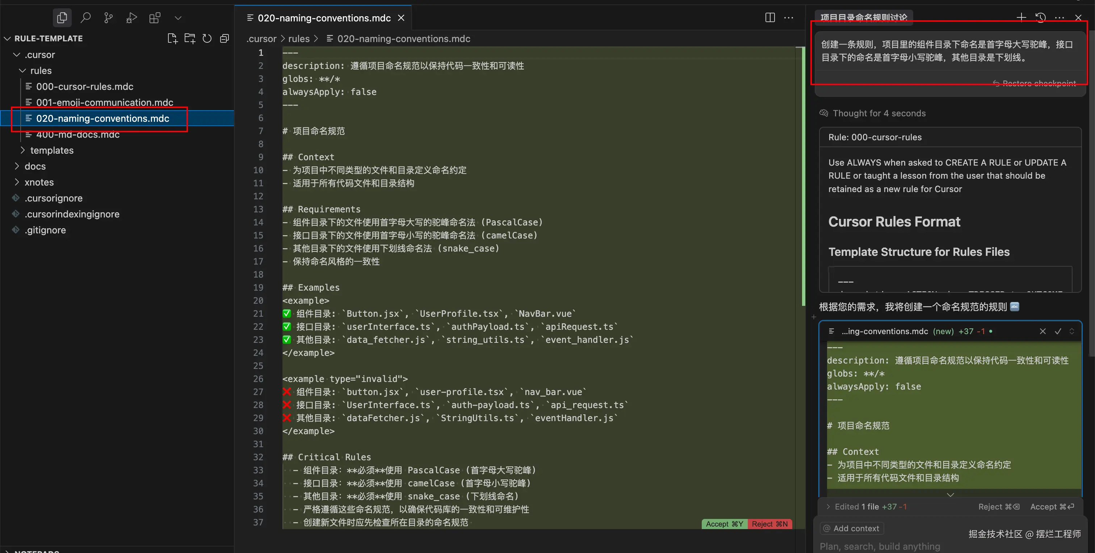Open Run and Debug icon
Image resolution: width=1095 pixels, height=553 pixels.
131,17
